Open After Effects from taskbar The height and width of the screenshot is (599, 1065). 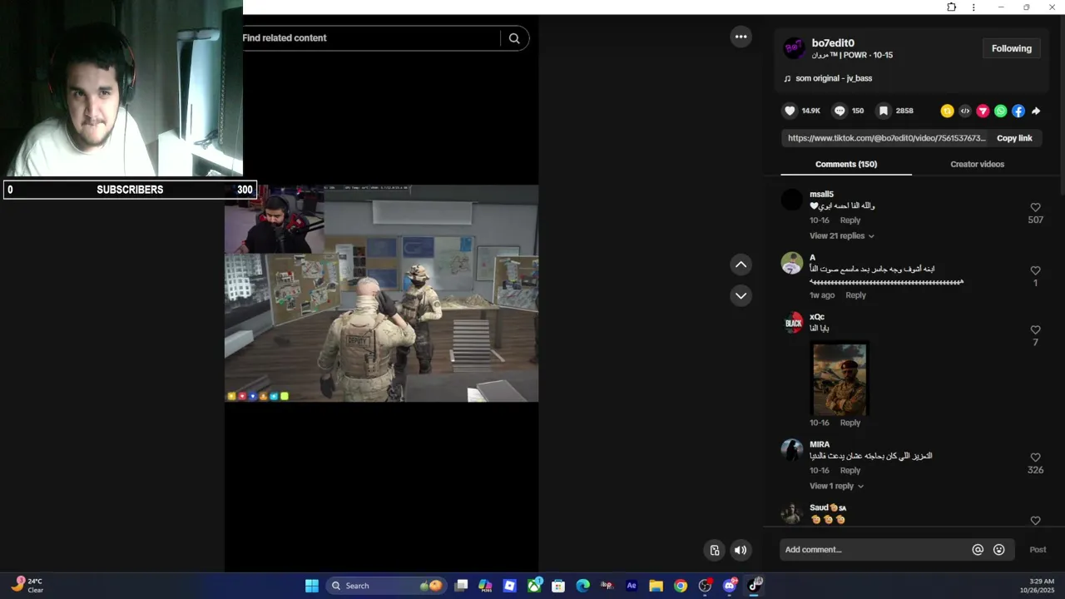tap(632, 586)
